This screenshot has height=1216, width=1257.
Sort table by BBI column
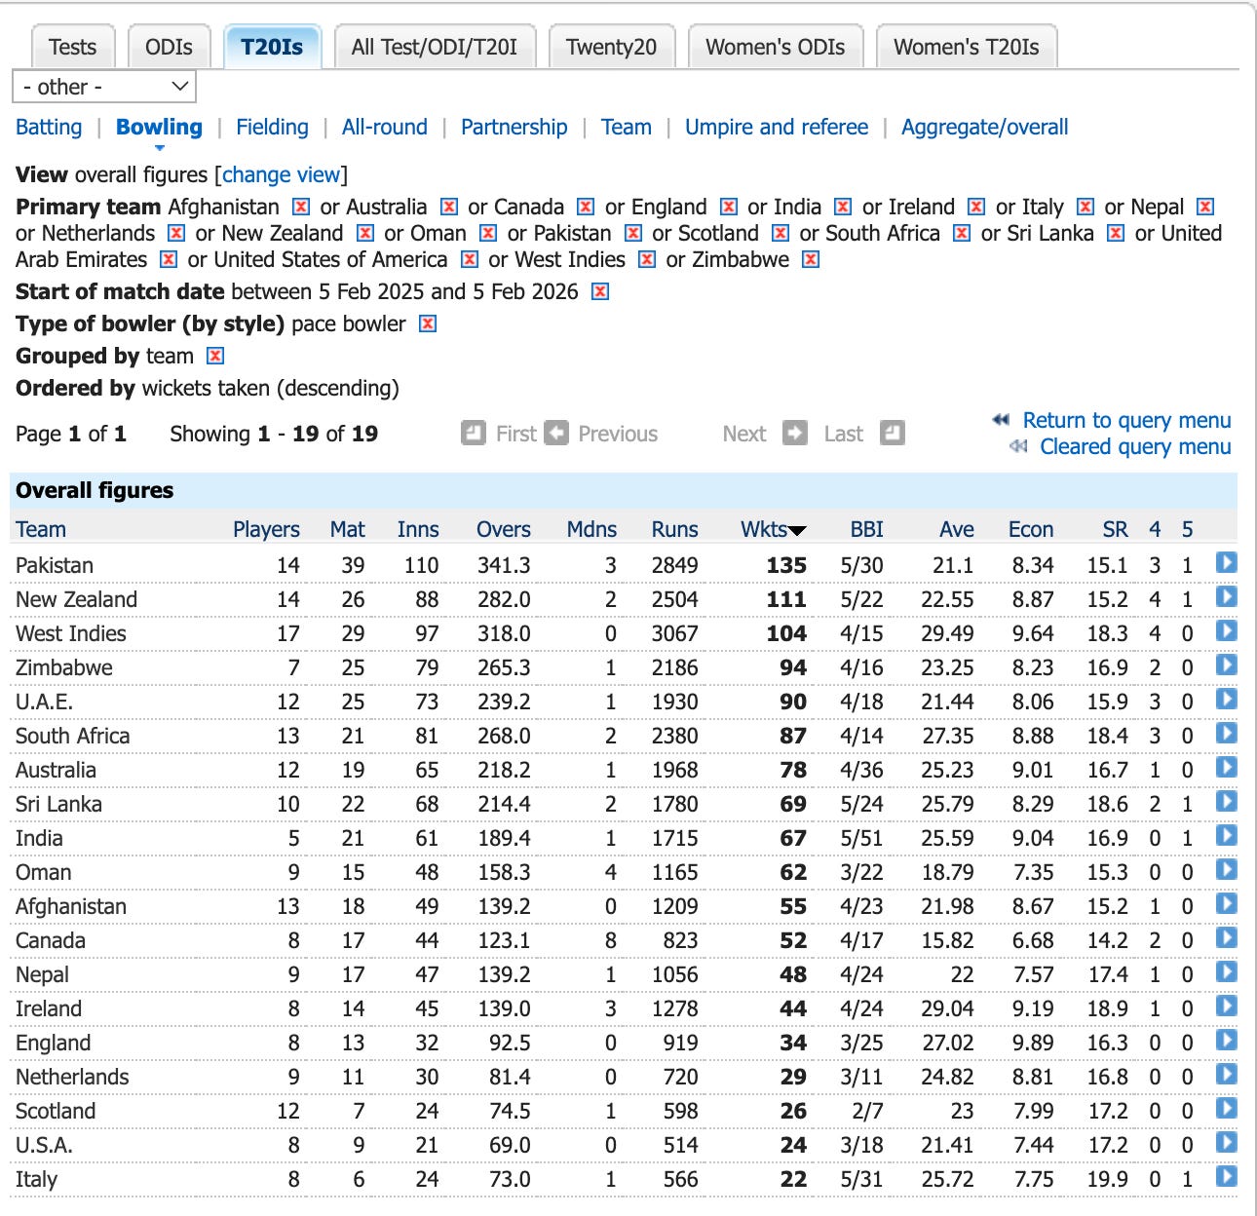(867, 529)
